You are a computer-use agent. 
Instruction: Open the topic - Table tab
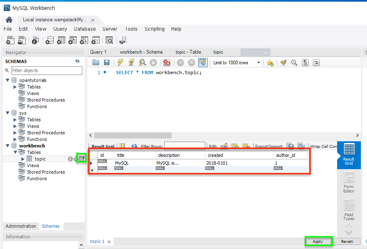188,52
